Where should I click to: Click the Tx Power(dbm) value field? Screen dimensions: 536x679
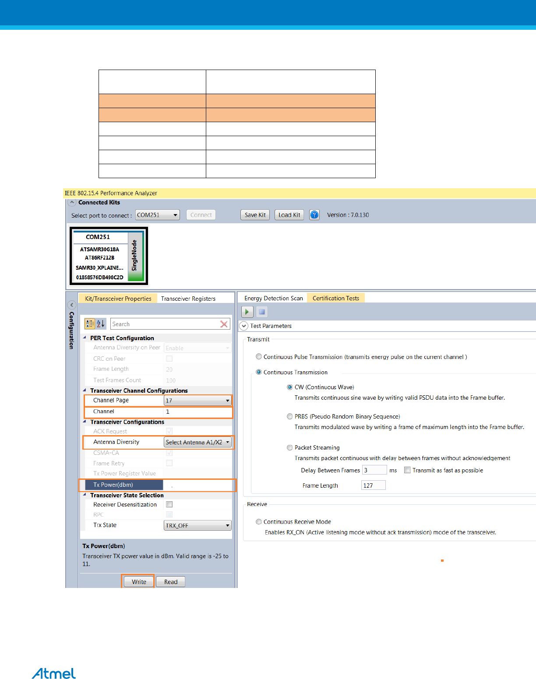click(198, 485)
